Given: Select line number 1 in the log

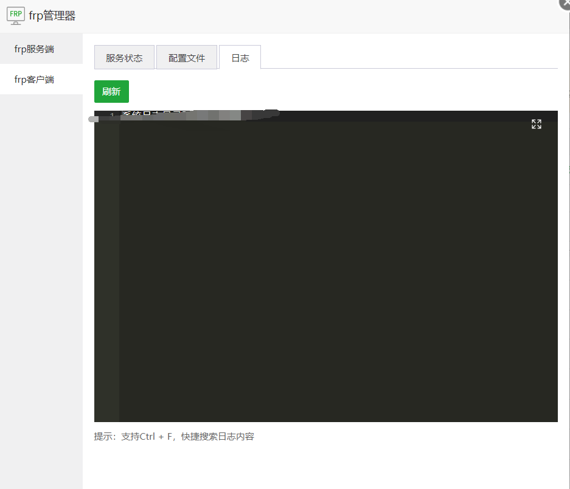Looking at the screenshot, I should point(112,116).
